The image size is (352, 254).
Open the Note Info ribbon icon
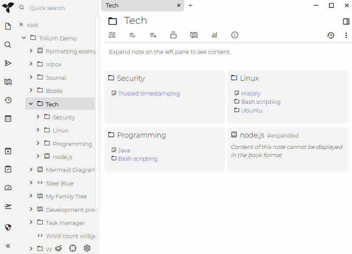(x=235, y=35)
